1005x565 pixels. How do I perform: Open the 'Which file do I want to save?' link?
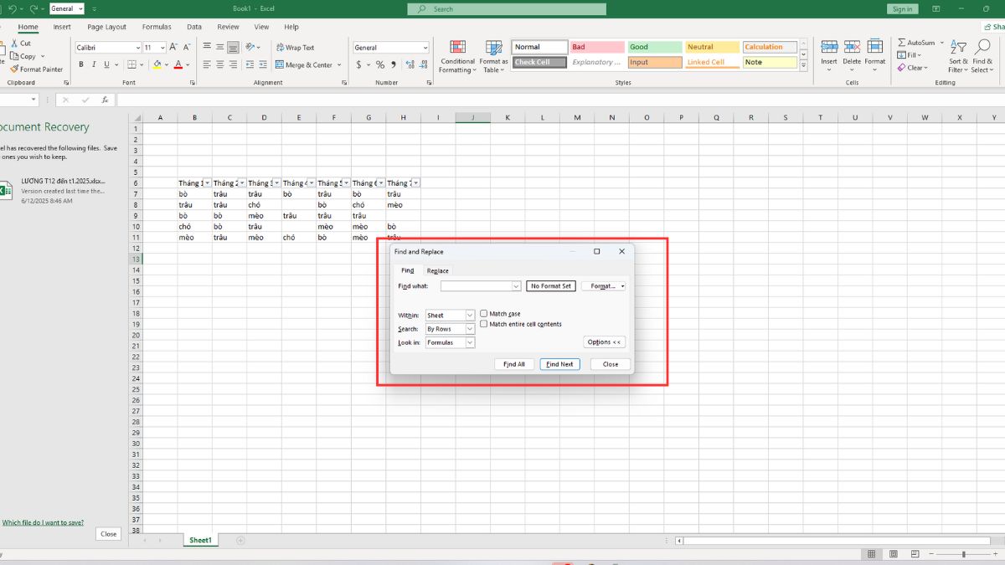(x=42, y=521)
